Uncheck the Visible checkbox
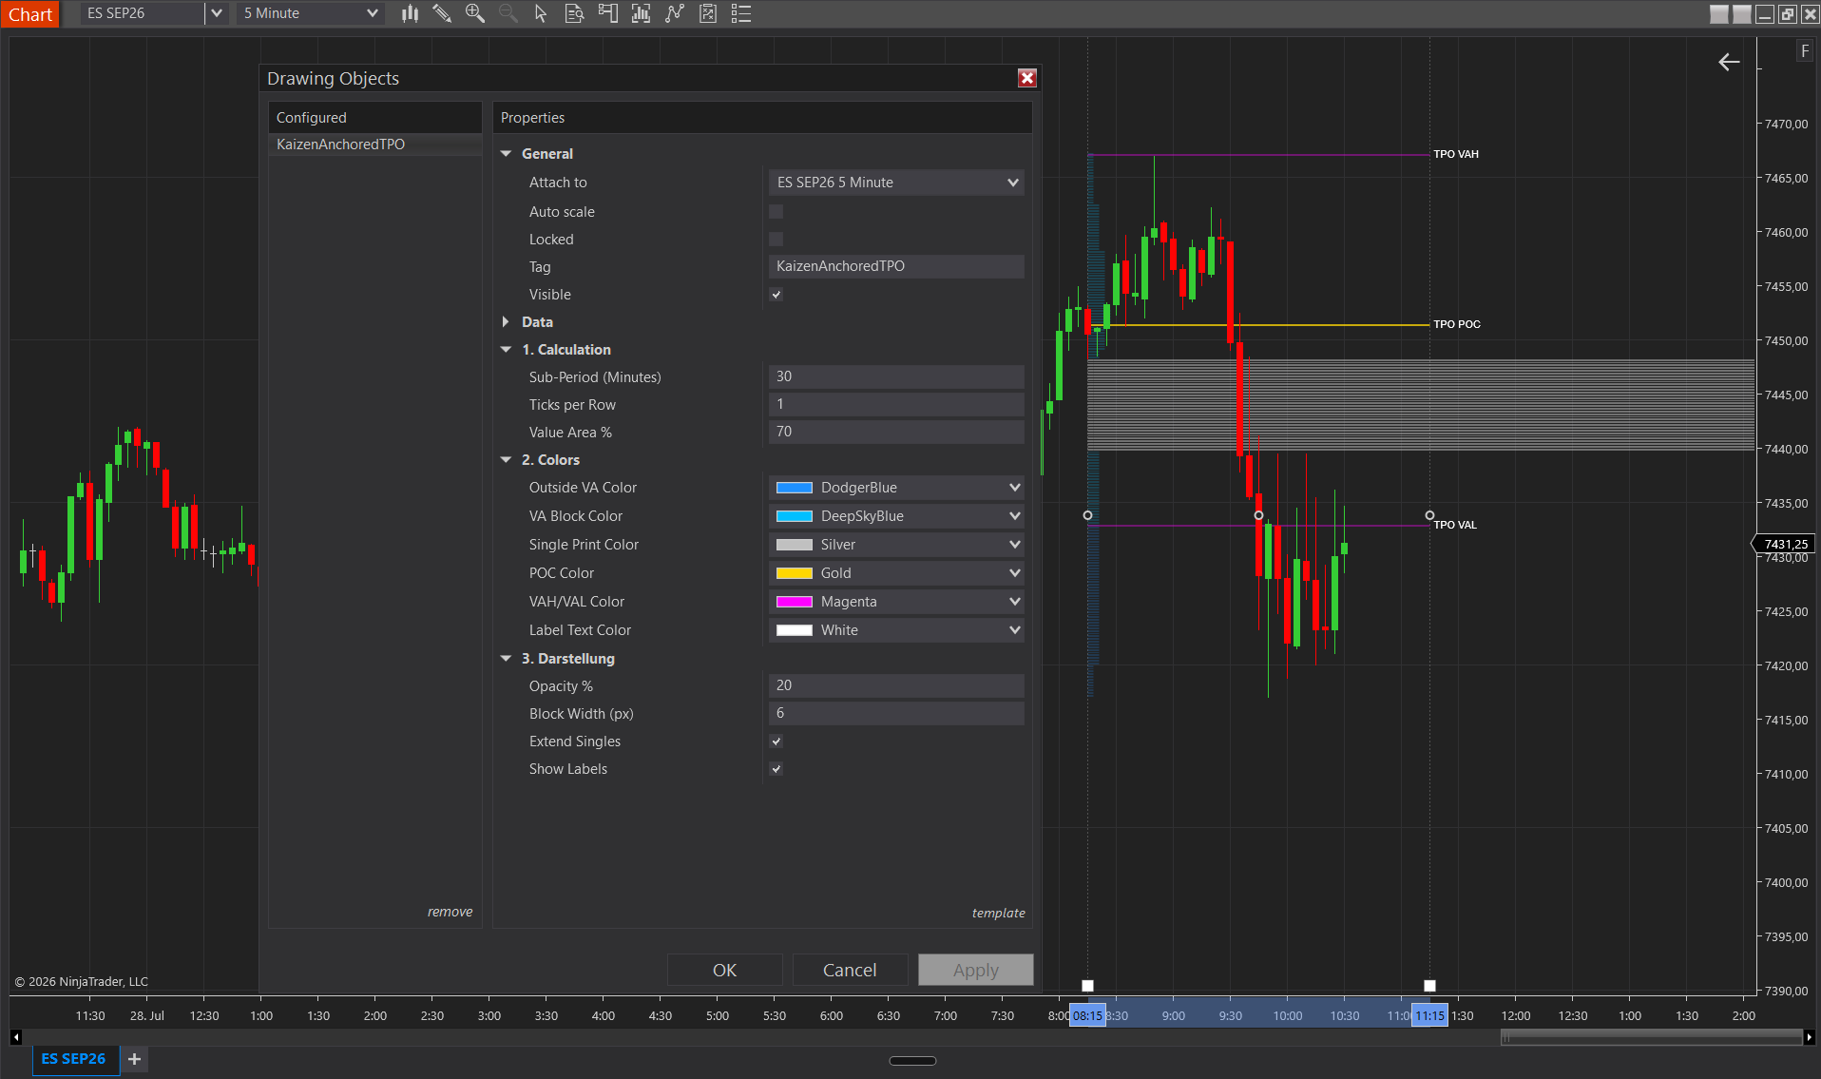The width and height of the screenshot is (1821, 1079). (776, 295)
